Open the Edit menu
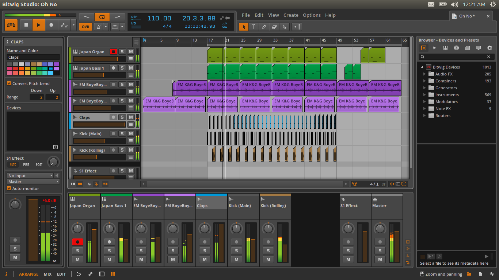This screenshot has width=499, height=280. pyautogui.click(x=259, y=15)
